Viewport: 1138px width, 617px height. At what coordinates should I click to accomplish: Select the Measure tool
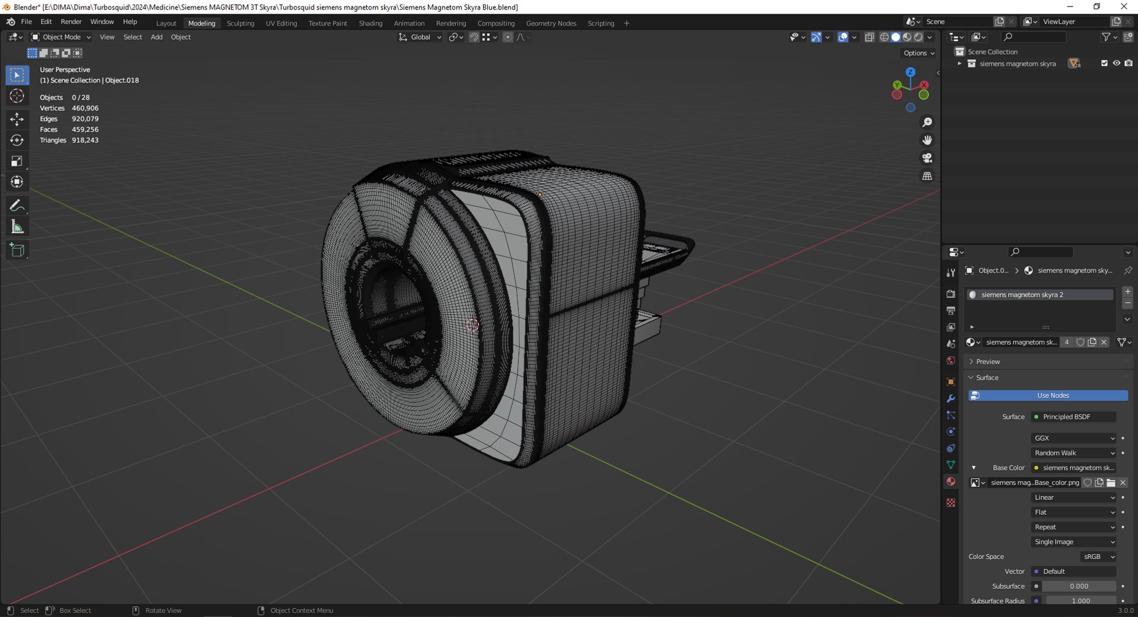coord(17,227)
